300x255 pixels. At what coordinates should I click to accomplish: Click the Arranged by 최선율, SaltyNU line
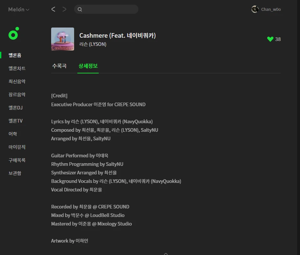pyautogui.click(x=81, y=139)
